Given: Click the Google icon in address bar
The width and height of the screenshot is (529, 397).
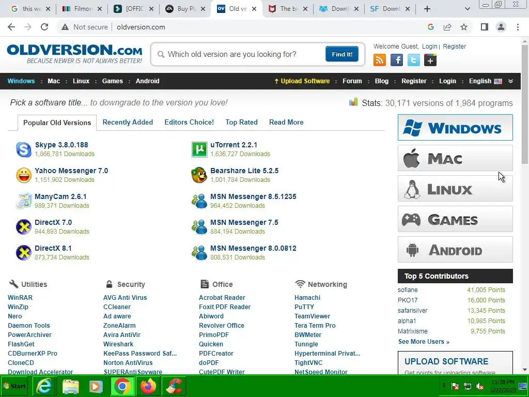Looking at the screenshot, I should (431, 27).
